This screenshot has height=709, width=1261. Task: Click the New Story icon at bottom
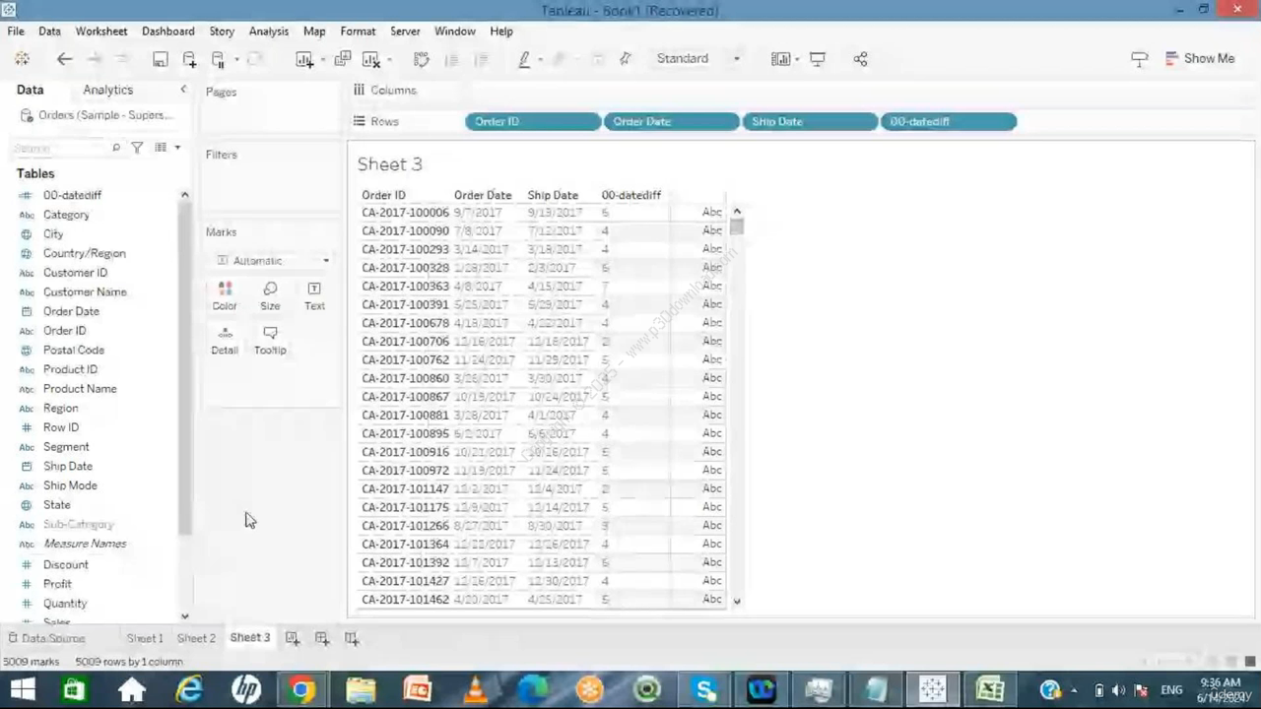coord(352,638)
